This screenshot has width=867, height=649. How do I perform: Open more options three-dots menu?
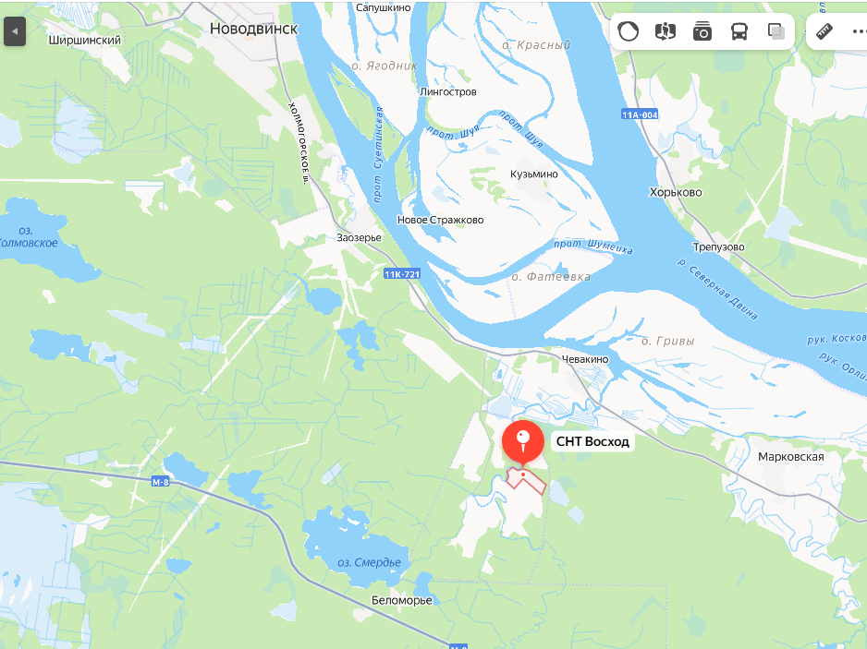[x=859, y=32]
